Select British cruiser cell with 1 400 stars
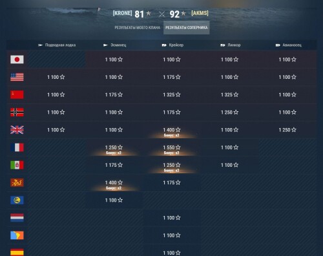This screenshot has height=256, width=323. point(172,130)
